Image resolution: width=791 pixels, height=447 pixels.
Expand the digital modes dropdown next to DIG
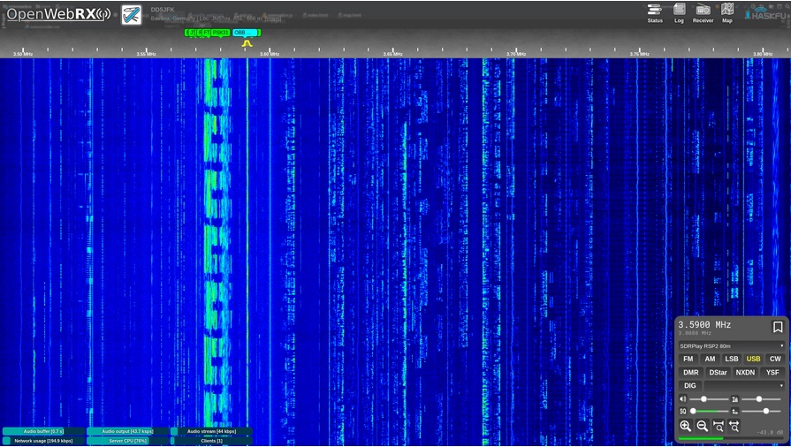744,385
